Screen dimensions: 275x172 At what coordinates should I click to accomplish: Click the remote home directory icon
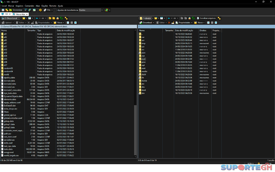coord(189,18)
